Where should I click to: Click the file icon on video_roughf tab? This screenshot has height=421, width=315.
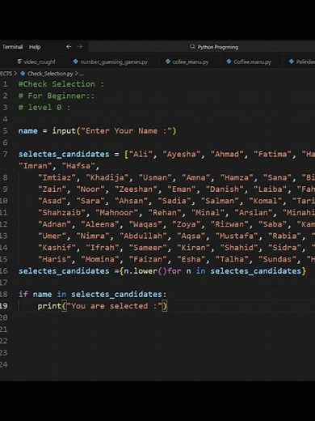(x=19, y=62)
